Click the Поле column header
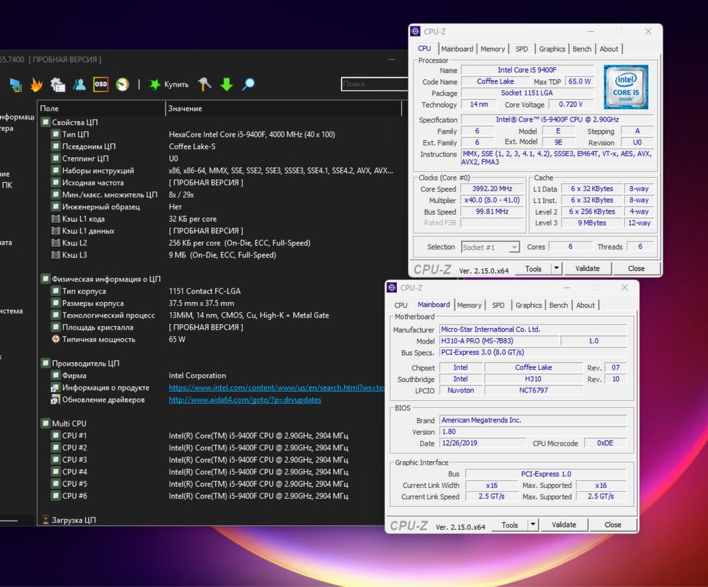The height and width of the screenshot is (587, 708). (x=101, y=108)
